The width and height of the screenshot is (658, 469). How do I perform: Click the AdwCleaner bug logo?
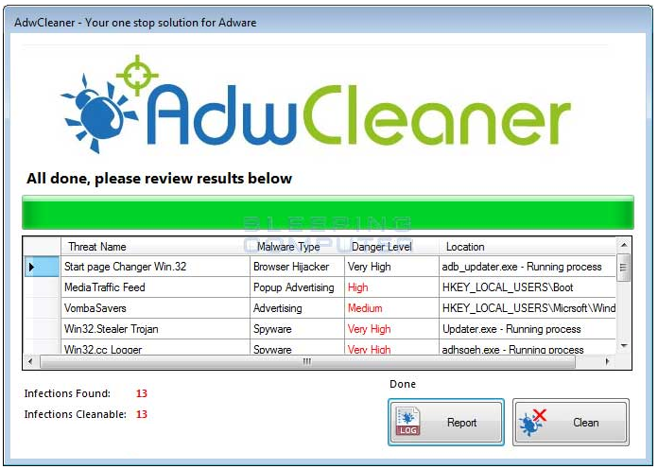click(x=95, y=115)
